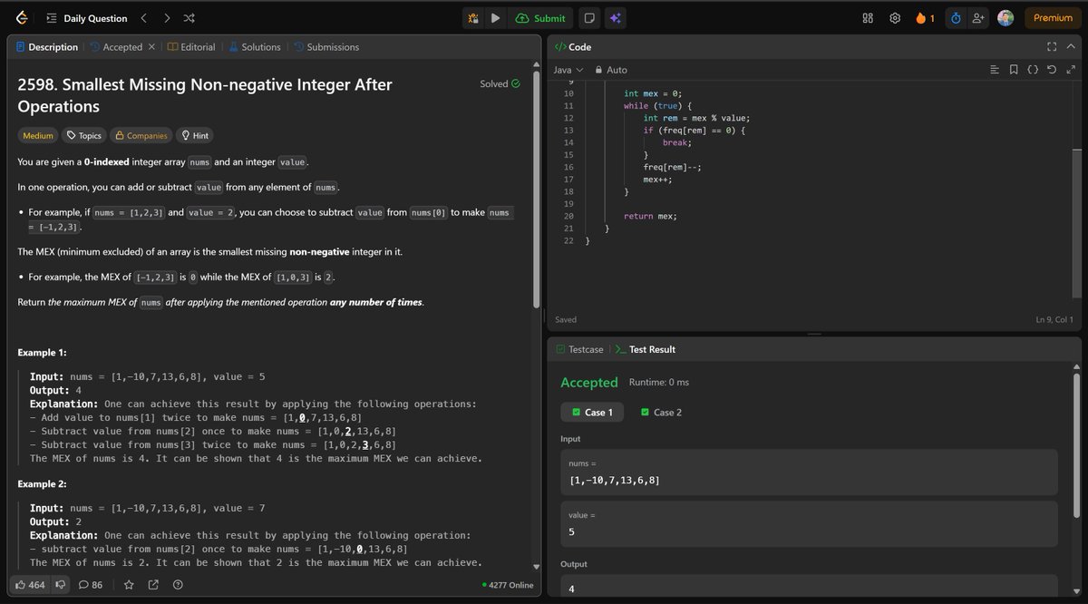Click the 'int mex = 0;' code line

pyautogui.click(x=653, y=93)
